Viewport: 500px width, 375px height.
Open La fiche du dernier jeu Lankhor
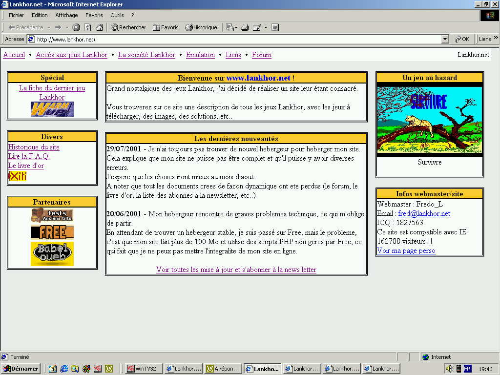(52, 92)
